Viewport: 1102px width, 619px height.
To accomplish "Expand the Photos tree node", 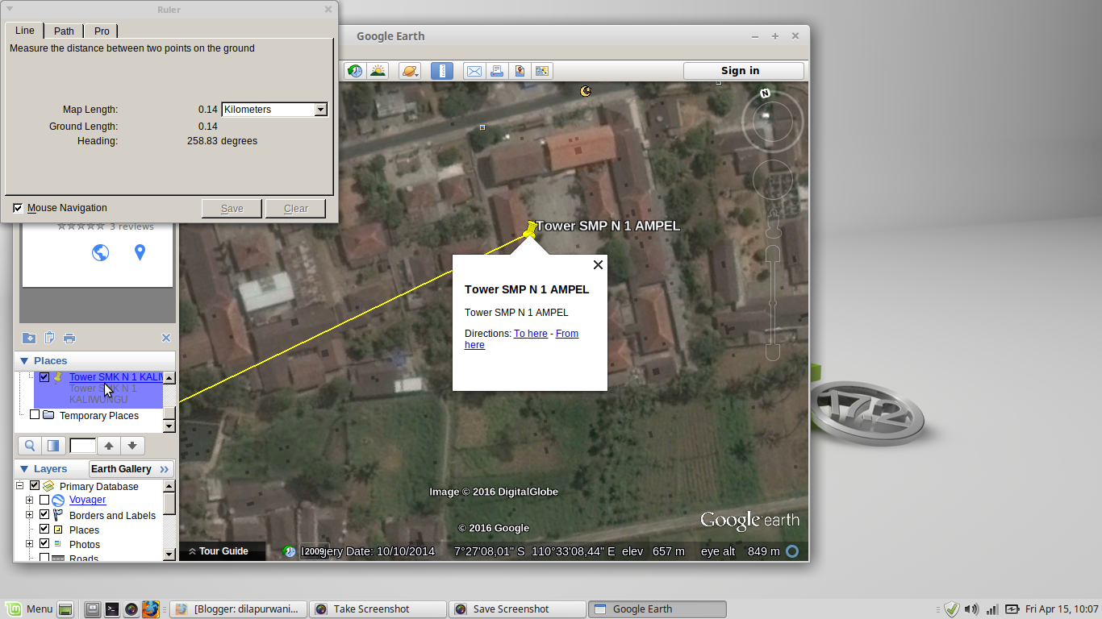I will 30,543.
